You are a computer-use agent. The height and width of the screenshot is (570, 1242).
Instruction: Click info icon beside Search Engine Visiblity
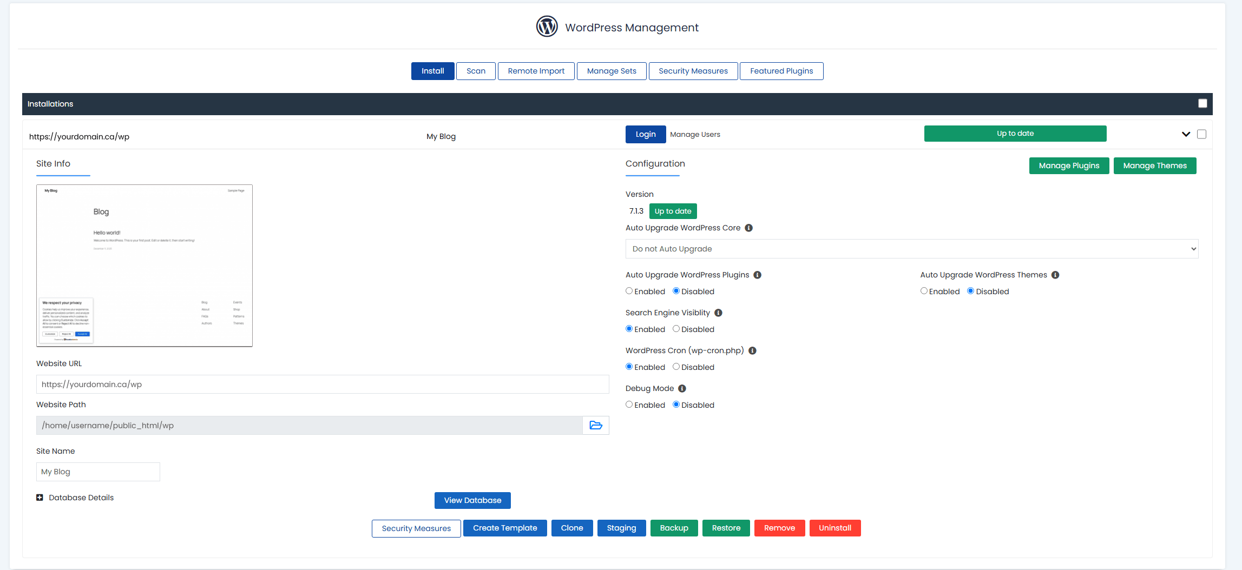coord(719,313)
